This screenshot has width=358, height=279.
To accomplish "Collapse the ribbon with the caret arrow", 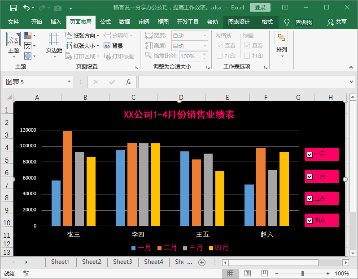I will click(x=351, y=67).
